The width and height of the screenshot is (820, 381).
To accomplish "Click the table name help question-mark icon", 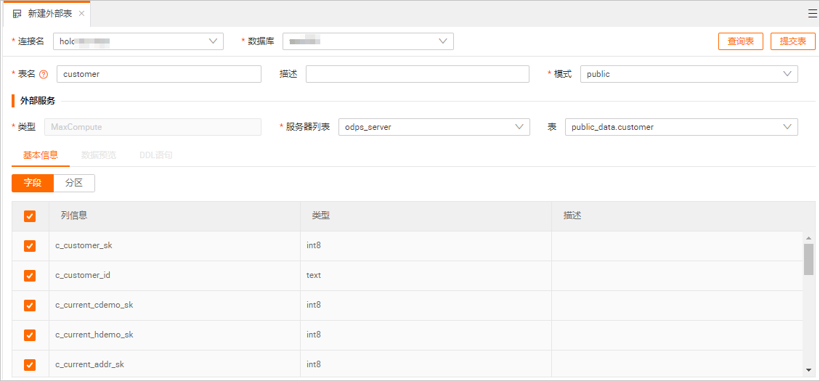I will [x=44, y=74].
